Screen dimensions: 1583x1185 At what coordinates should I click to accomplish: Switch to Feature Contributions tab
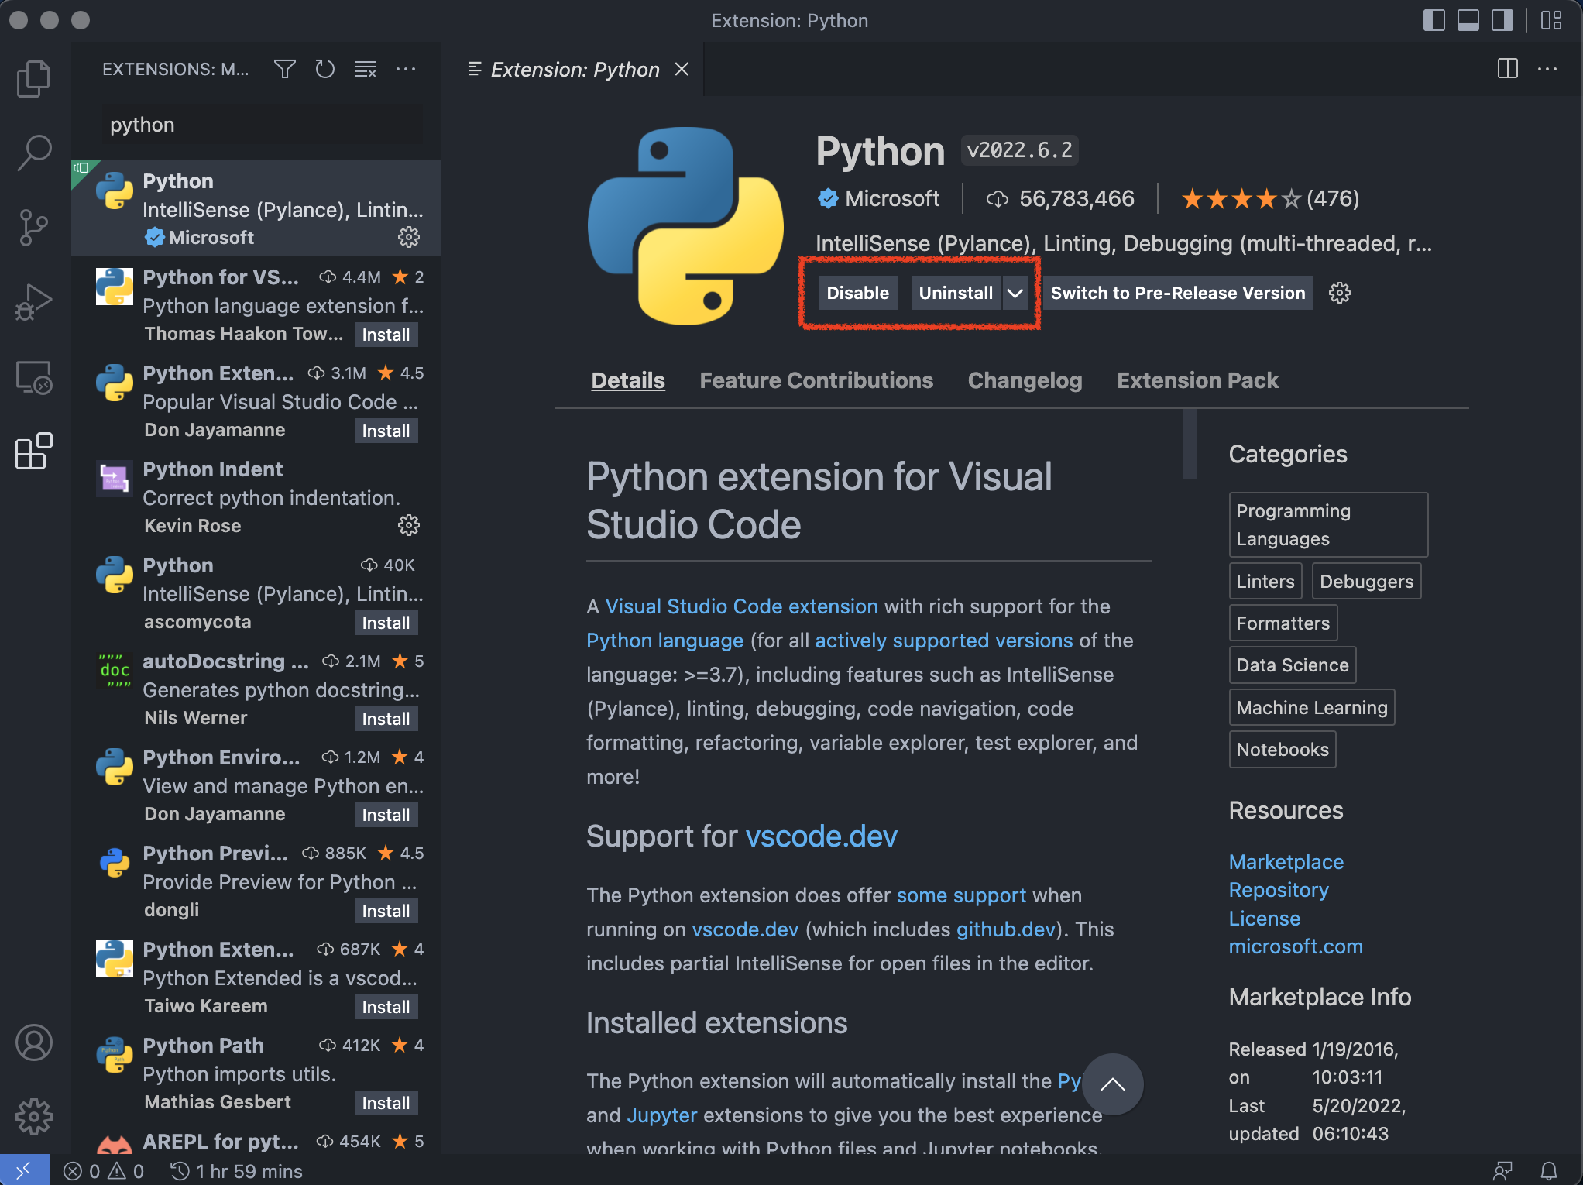[x=816, y=380]
